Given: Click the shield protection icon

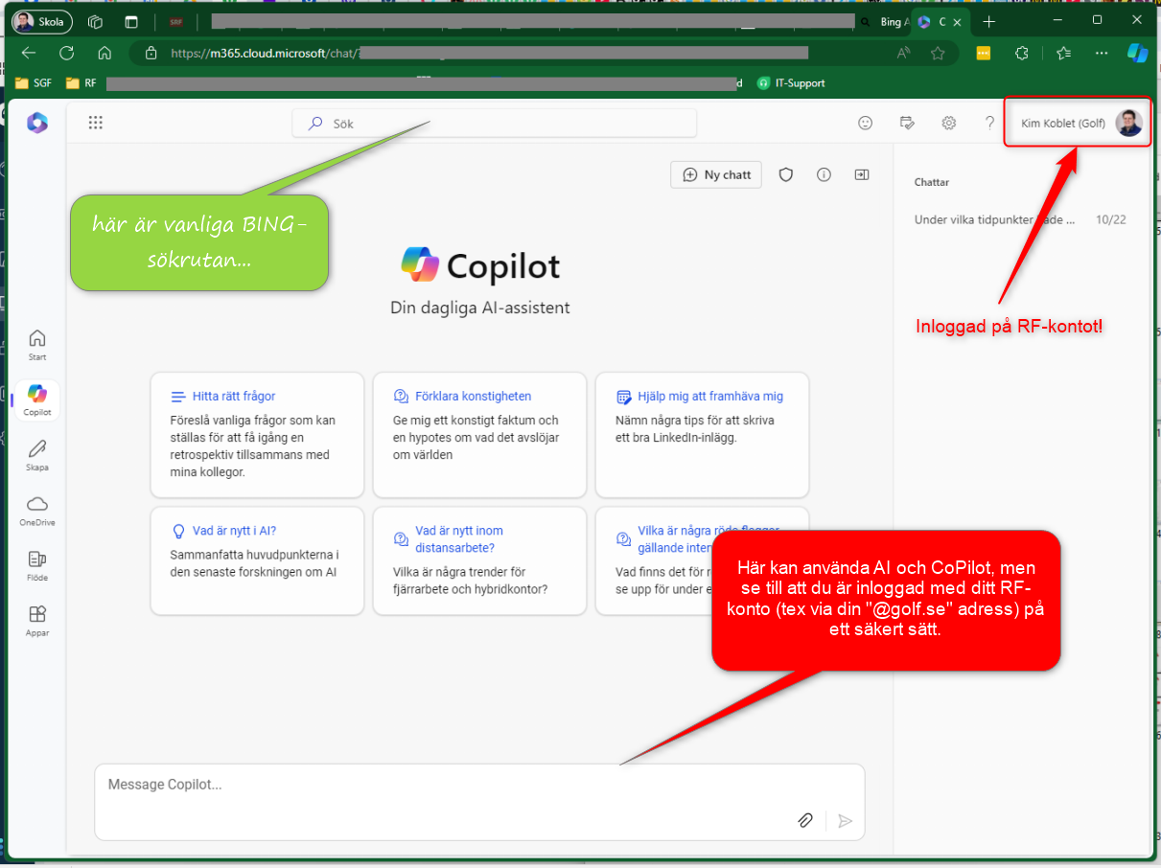Looking at the screenshot, I should 786,174.
